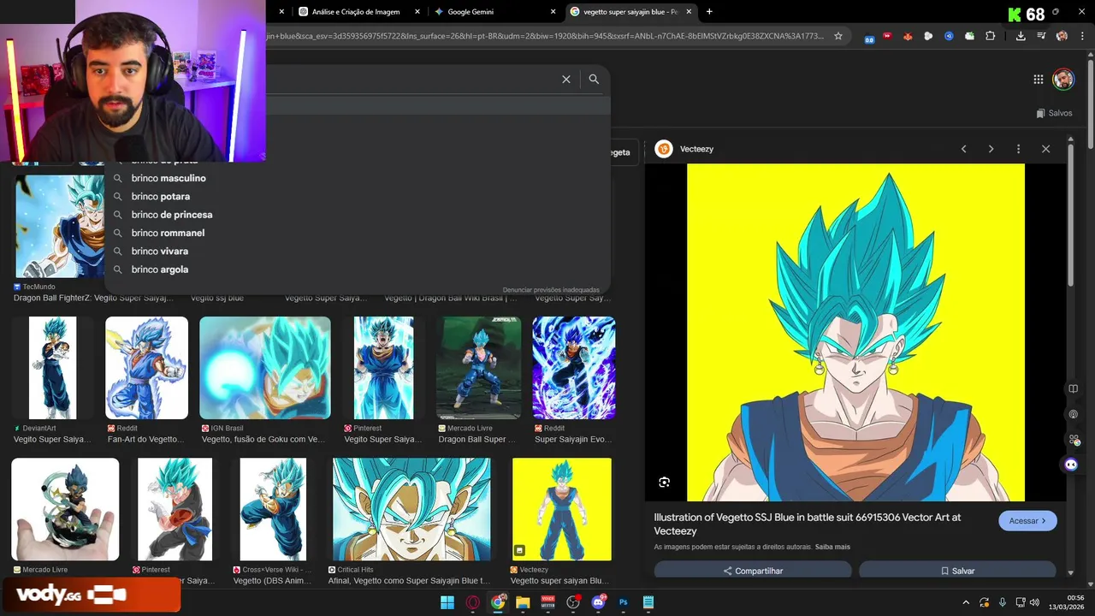Open Discord from the taskbar

[598, 602]
